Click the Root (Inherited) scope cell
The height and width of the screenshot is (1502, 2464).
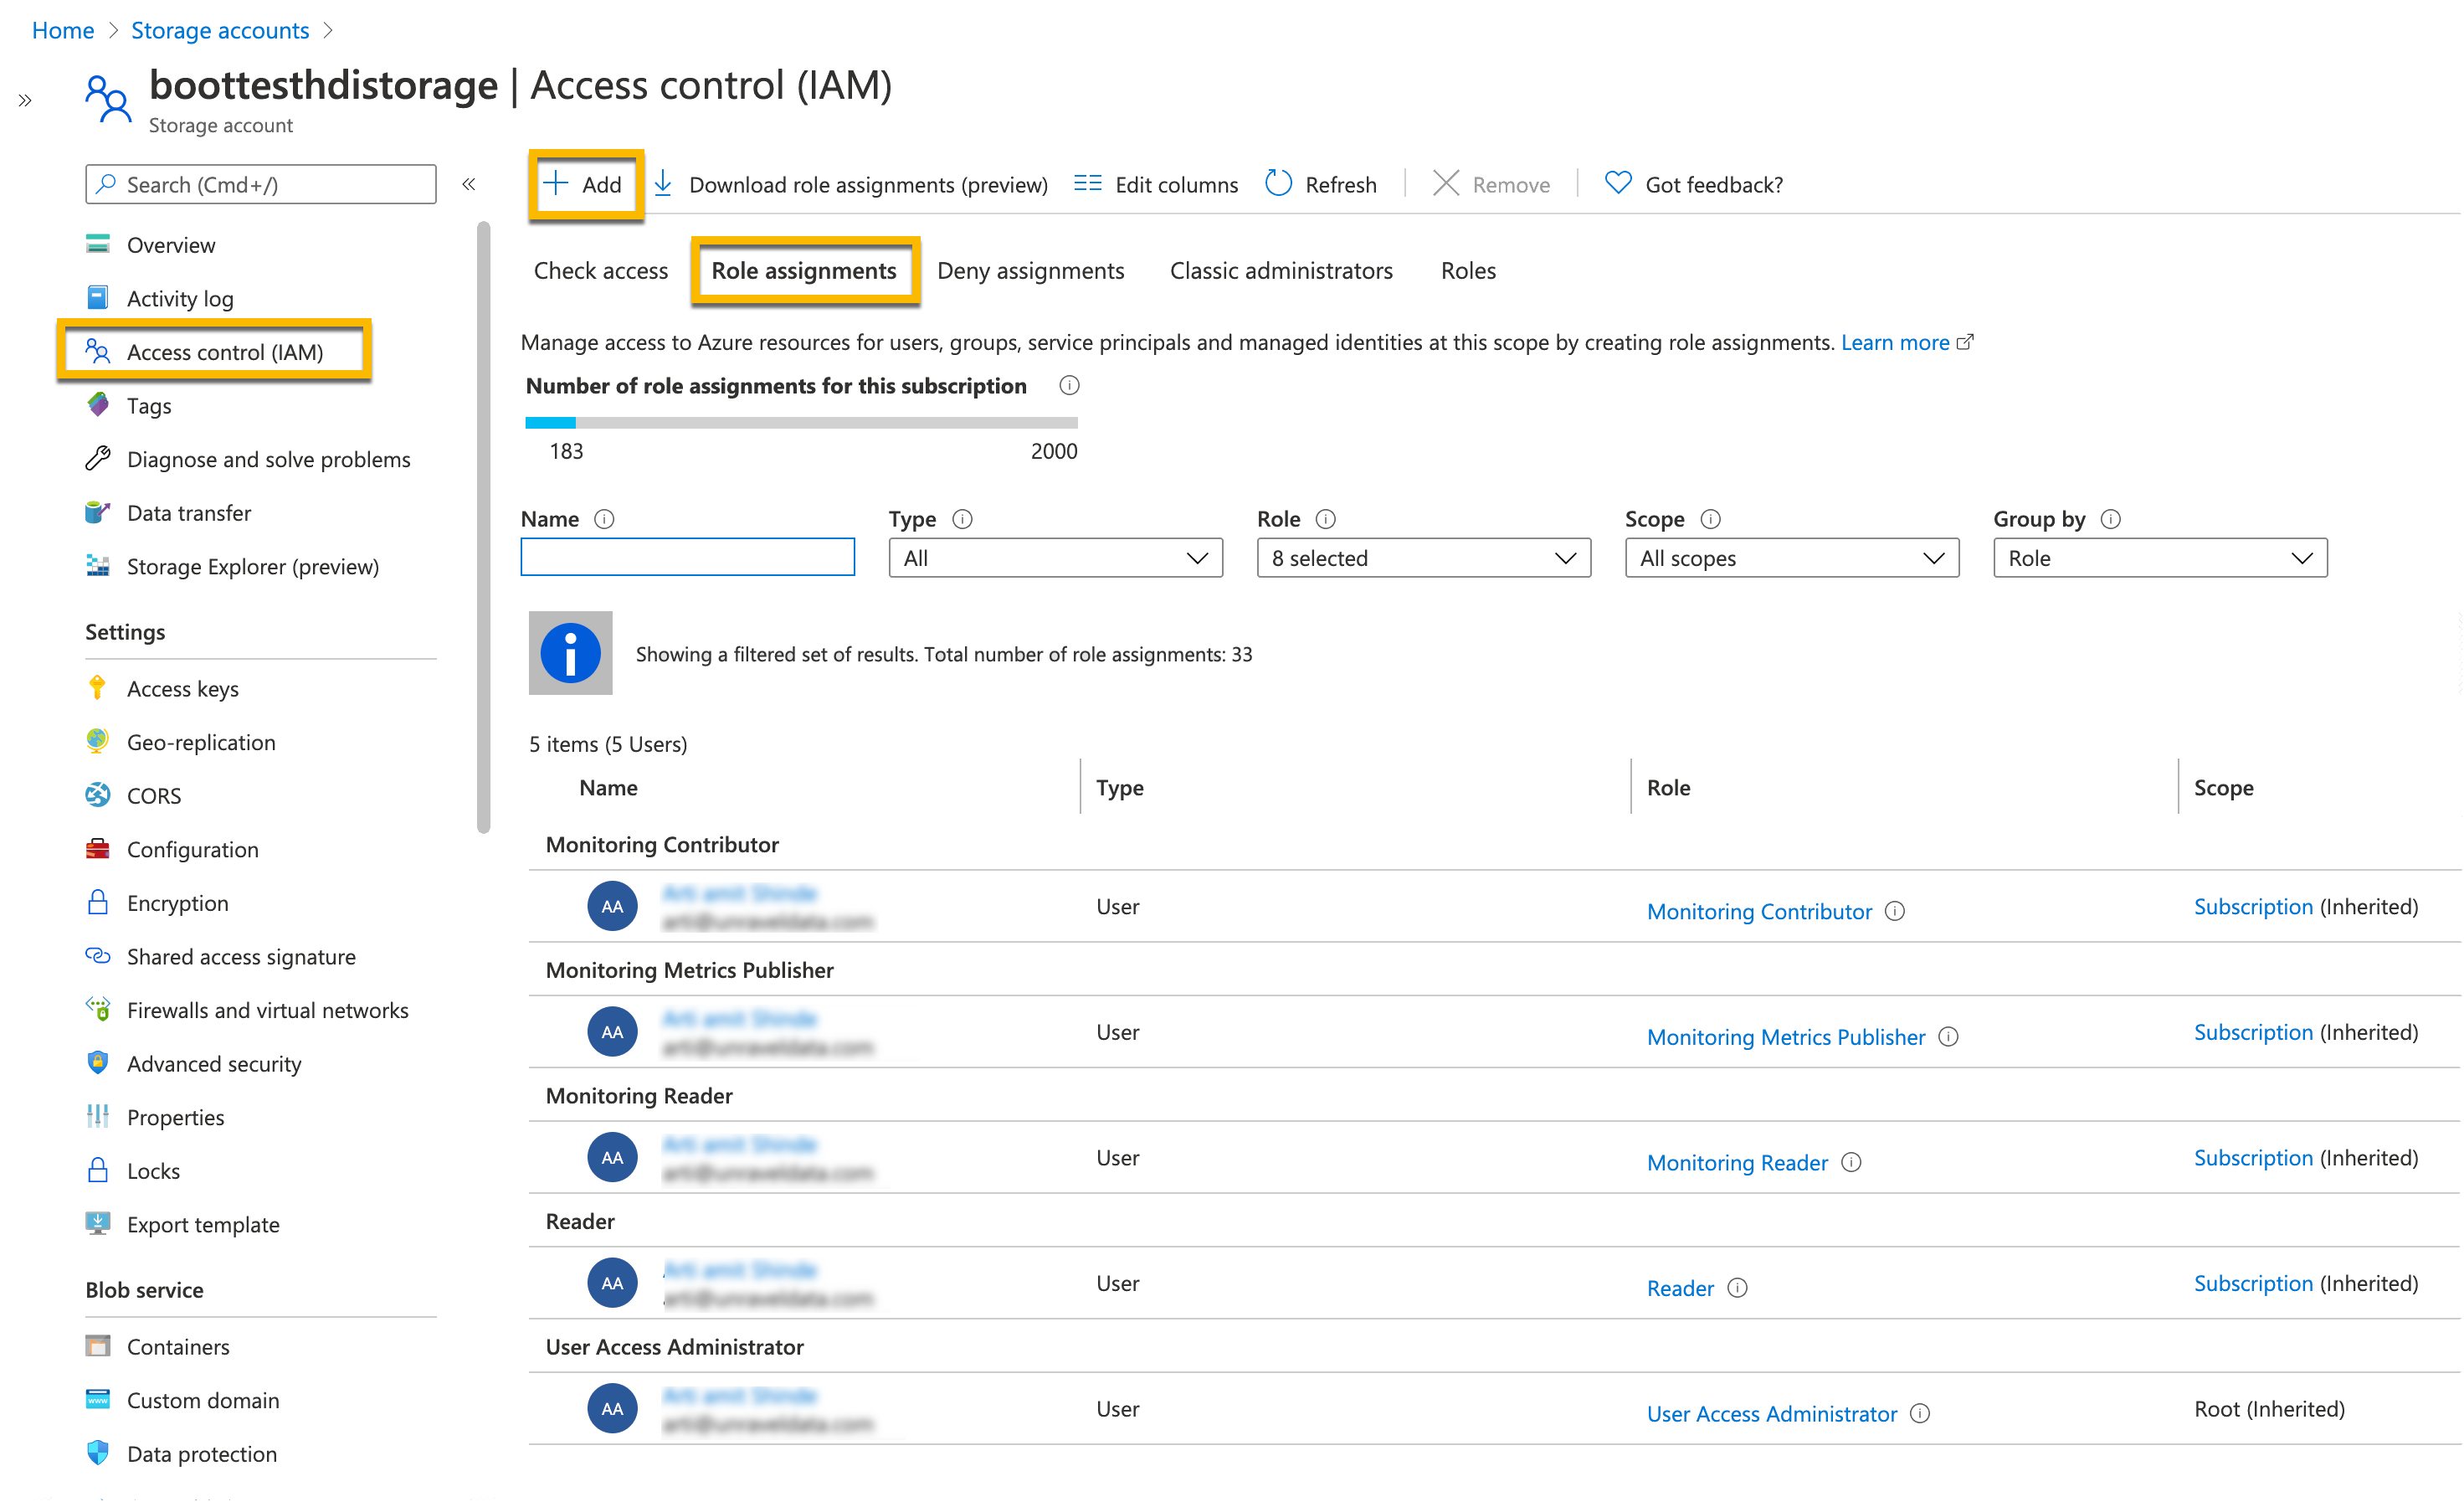pos(2269,1408)
